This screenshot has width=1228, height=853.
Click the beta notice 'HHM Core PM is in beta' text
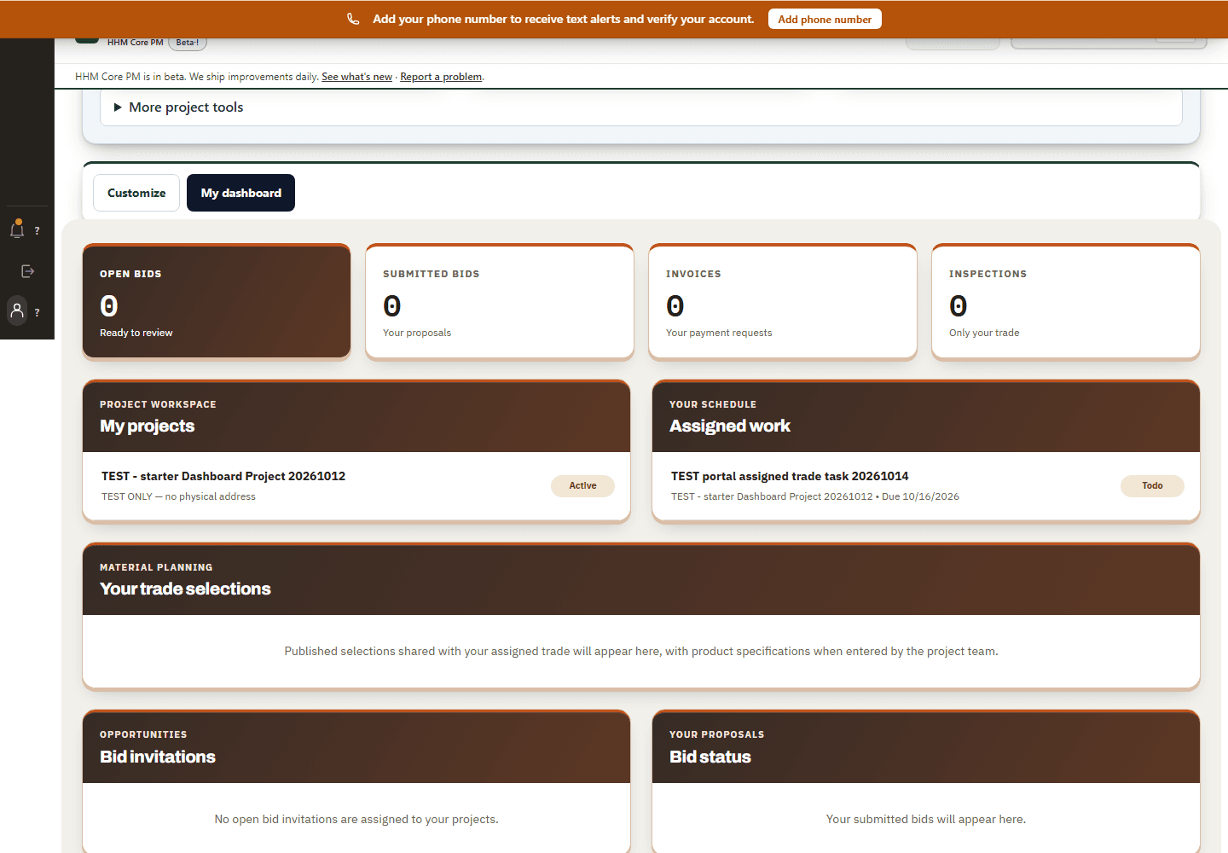(197, 77)
